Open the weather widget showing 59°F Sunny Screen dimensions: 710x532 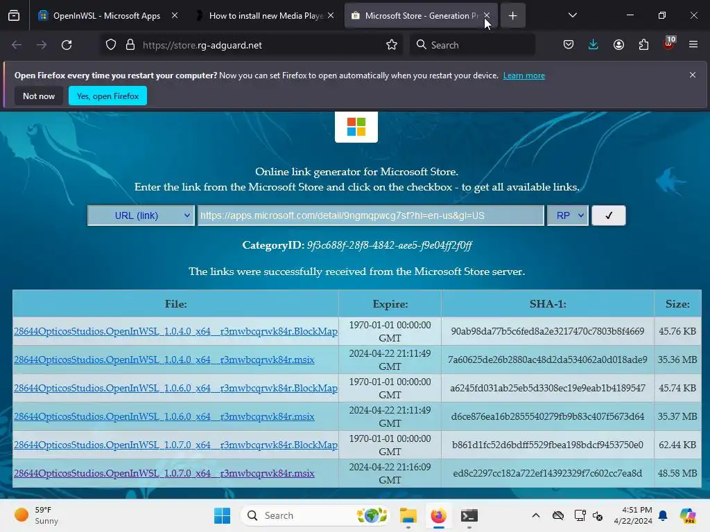tap(36, 515)
